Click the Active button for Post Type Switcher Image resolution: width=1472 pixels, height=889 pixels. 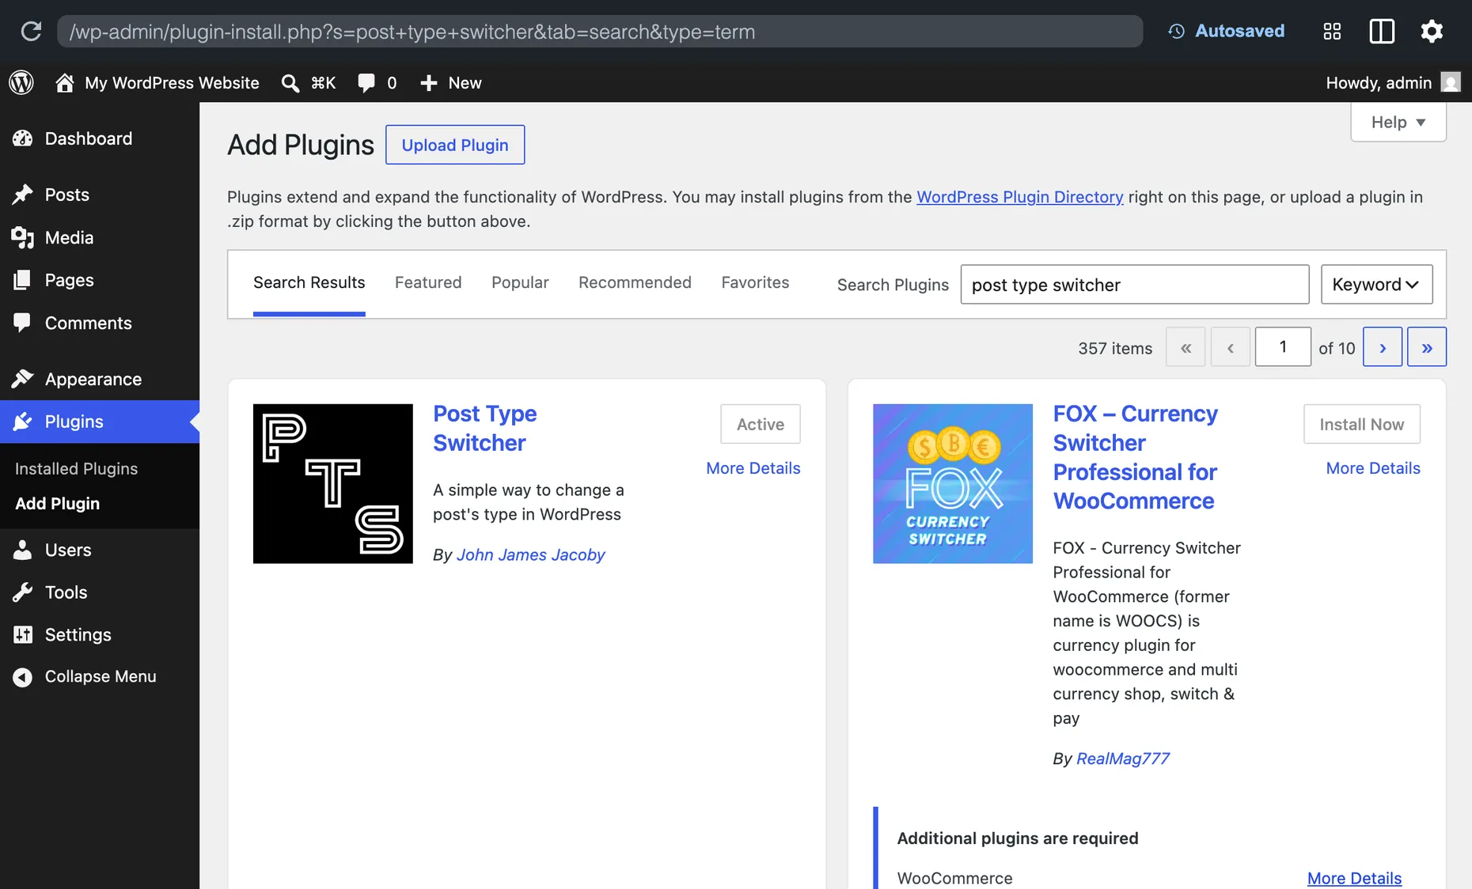760,424
